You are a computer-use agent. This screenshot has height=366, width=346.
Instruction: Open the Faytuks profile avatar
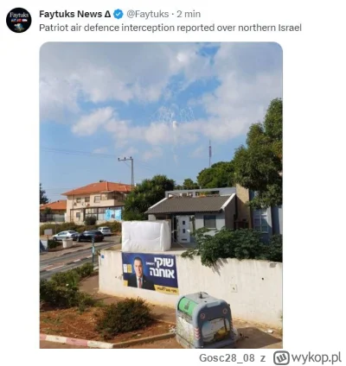tap(19, 20)
